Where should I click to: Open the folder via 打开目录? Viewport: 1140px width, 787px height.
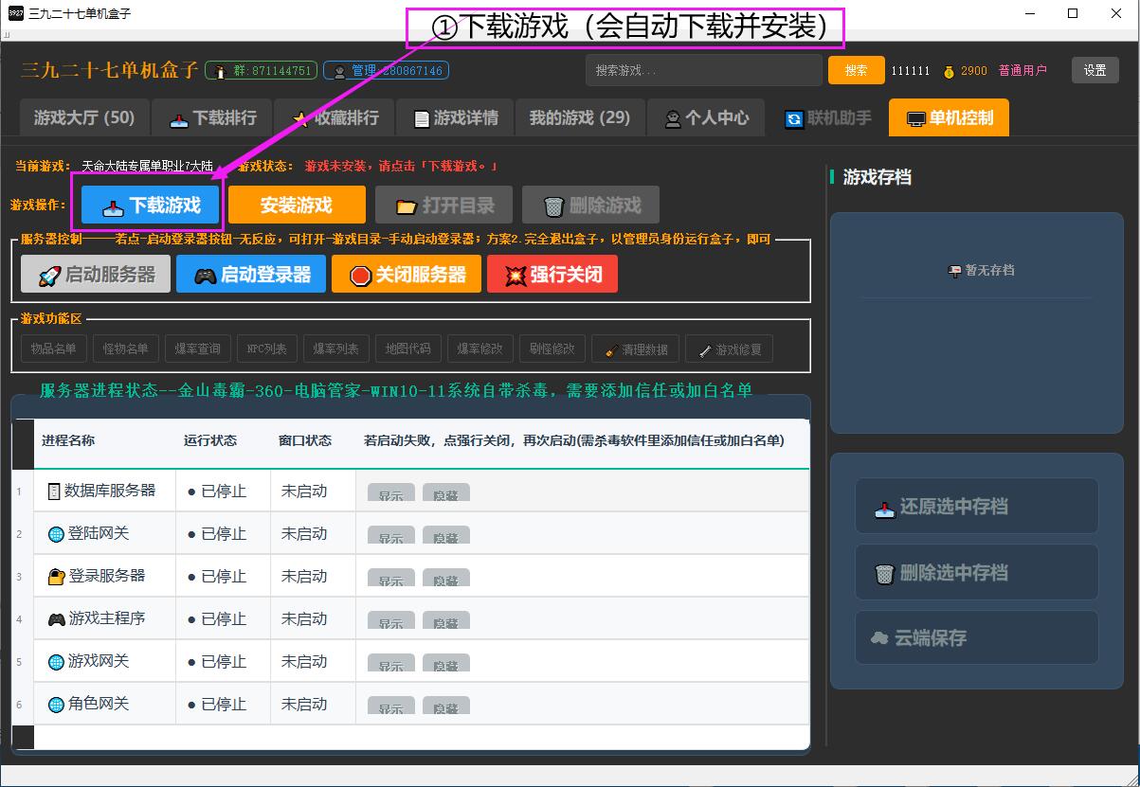point(443,206)
